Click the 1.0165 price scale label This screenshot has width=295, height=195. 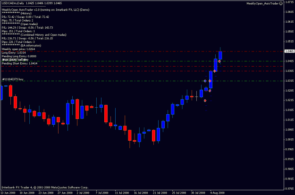tap(290, 110)
